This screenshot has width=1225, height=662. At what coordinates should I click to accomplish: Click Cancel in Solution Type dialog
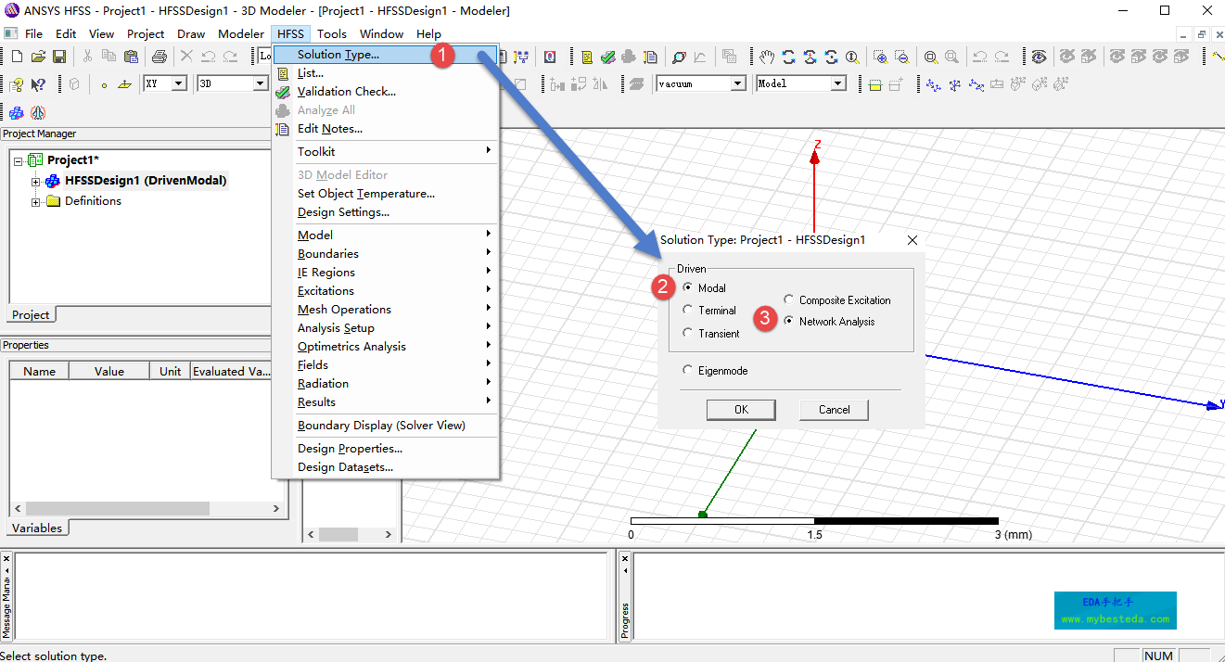[834, 410]
